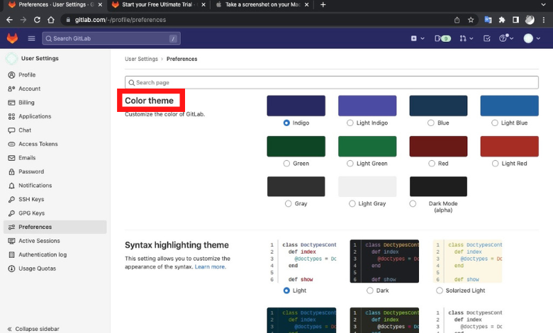
Task: Click the User Settings breadcrumb link
Action: tap(141, 59)
